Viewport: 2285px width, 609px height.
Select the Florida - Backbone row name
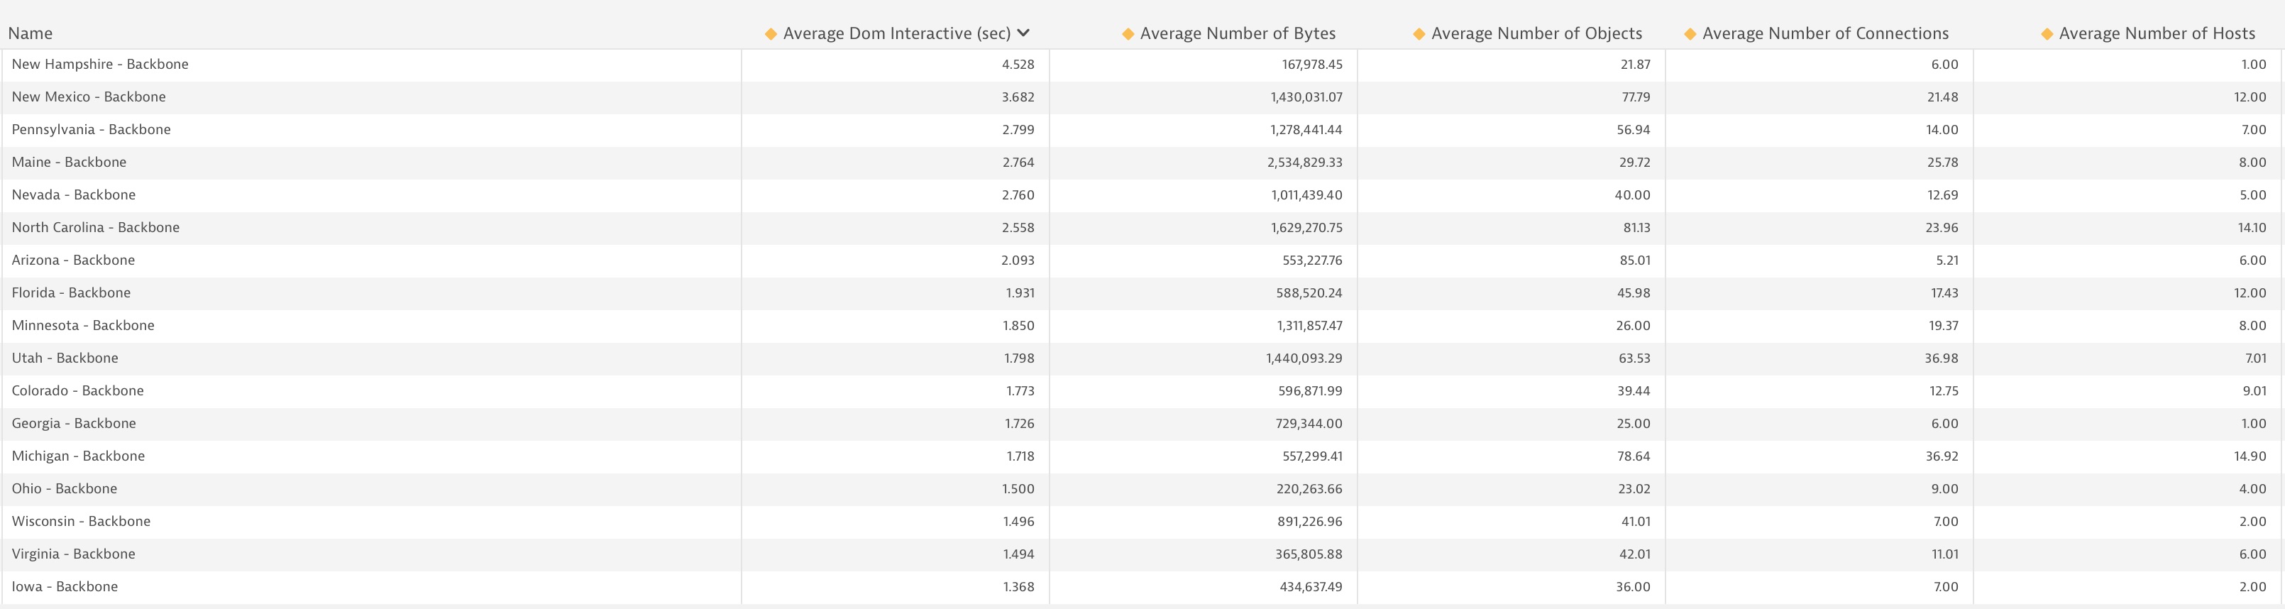pos(71,293)
